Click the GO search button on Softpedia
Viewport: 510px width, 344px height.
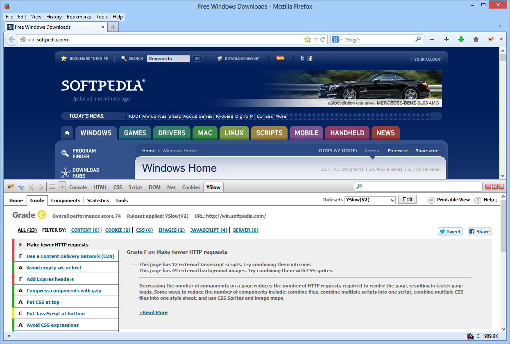[x=197, y=59]
